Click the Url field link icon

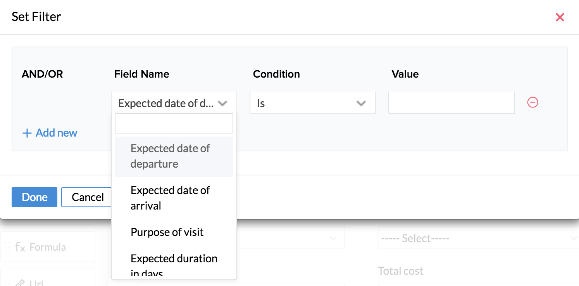20,283
